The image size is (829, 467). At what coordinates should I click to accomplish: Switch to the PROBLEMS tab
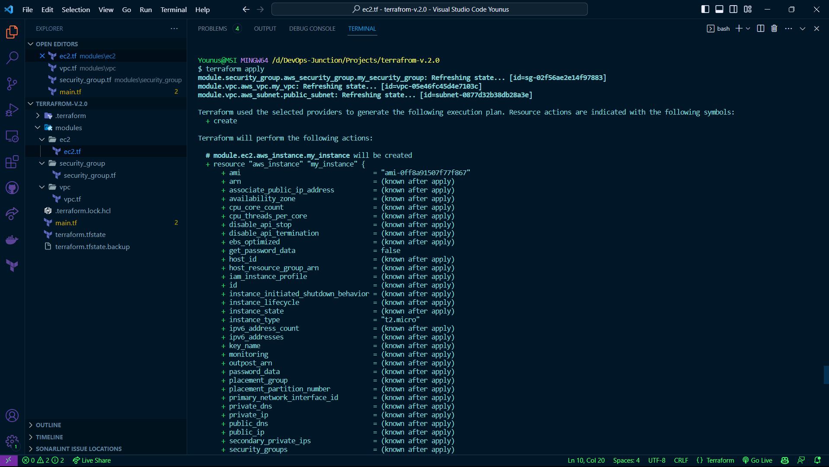pyautogui.click(x=212, y=28)
